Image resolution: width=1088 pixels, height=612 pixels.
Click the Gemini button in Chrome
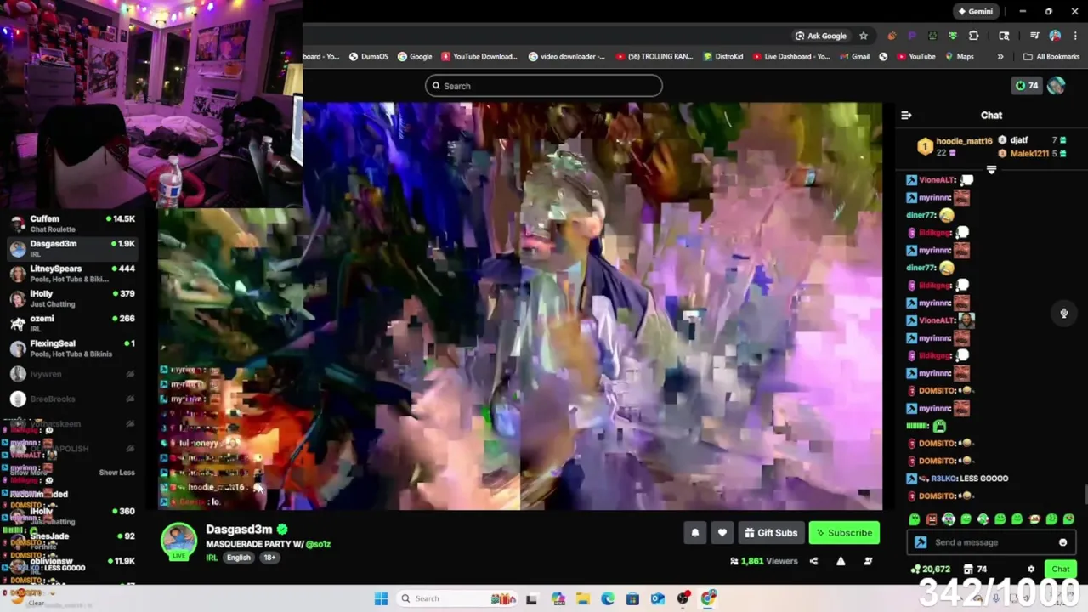[974, 12]
